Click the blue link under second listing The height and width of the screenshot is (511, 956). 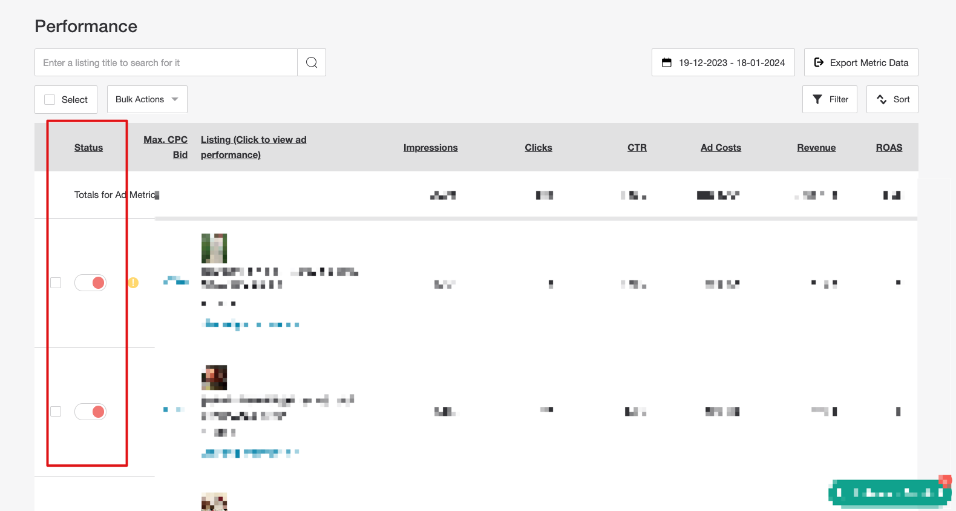point(250,453)
